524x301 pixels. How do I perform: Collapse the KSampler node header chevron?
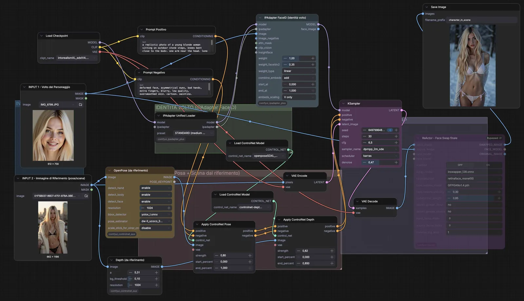tap(343, 103)
